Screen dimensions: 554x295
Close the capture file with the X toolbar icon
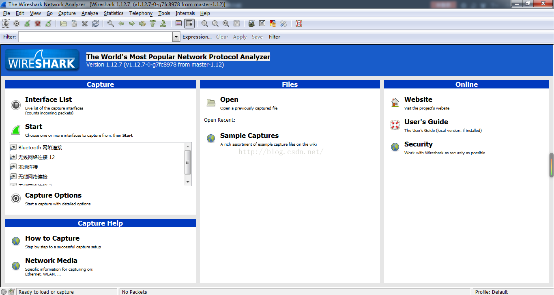85,24
